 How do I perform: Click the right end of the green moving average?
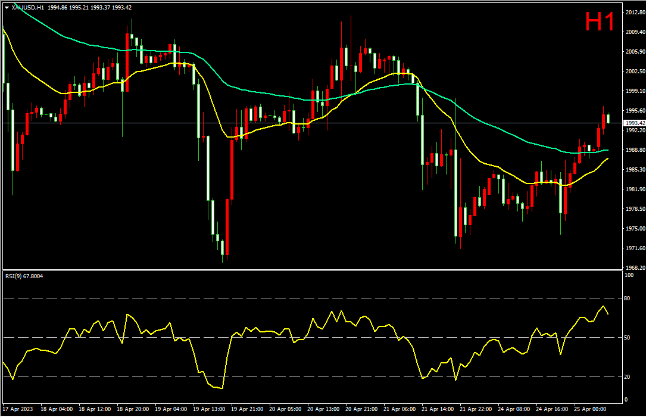click(608, 150)
